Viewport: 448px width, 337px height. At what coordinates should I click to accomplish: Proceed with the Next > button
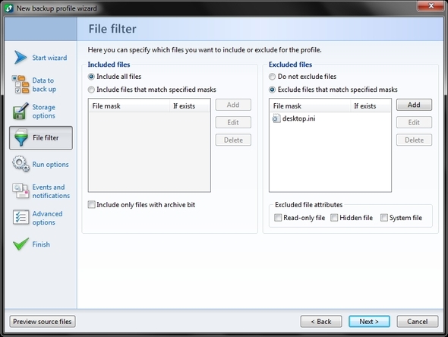click(x=369, y=322)
